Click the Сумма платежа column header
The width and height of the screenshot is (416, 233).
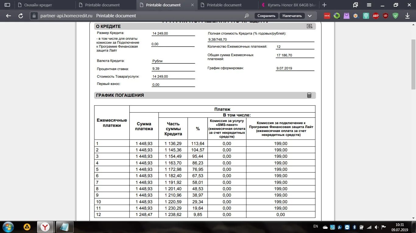144,126
